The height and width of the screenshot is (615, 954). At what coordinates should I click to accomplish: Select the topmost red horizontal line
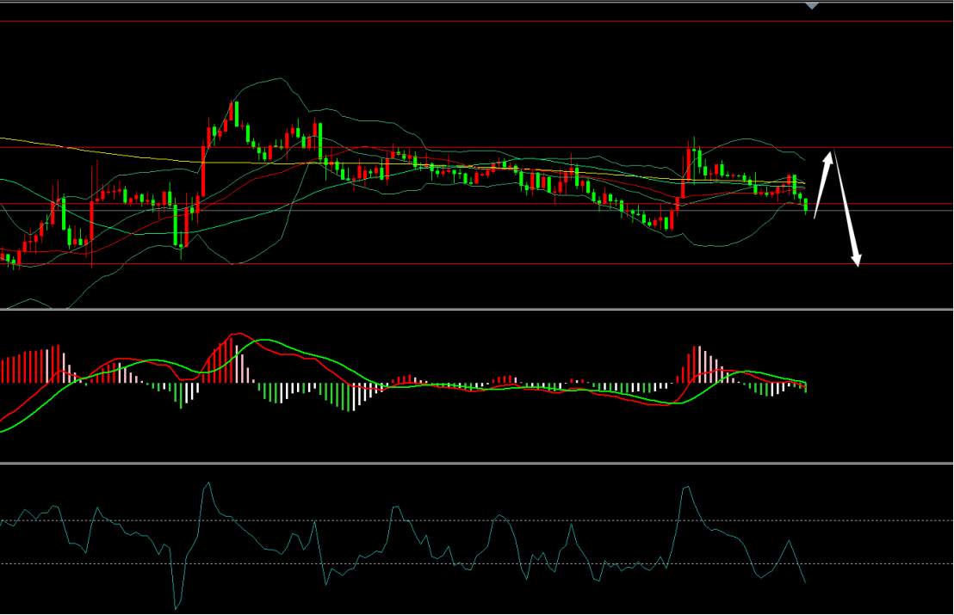(477, 22)
